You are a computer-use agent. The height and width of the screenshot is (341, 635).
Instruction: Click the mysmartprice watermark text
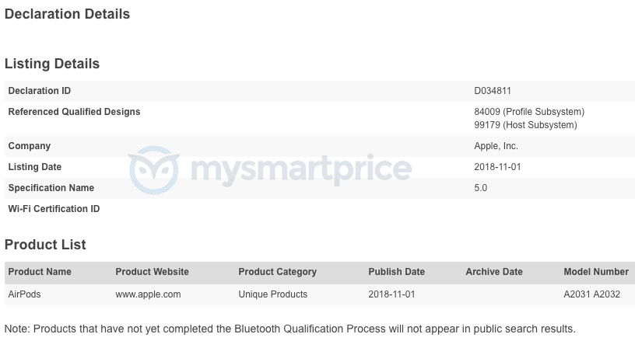coord(301,171)
